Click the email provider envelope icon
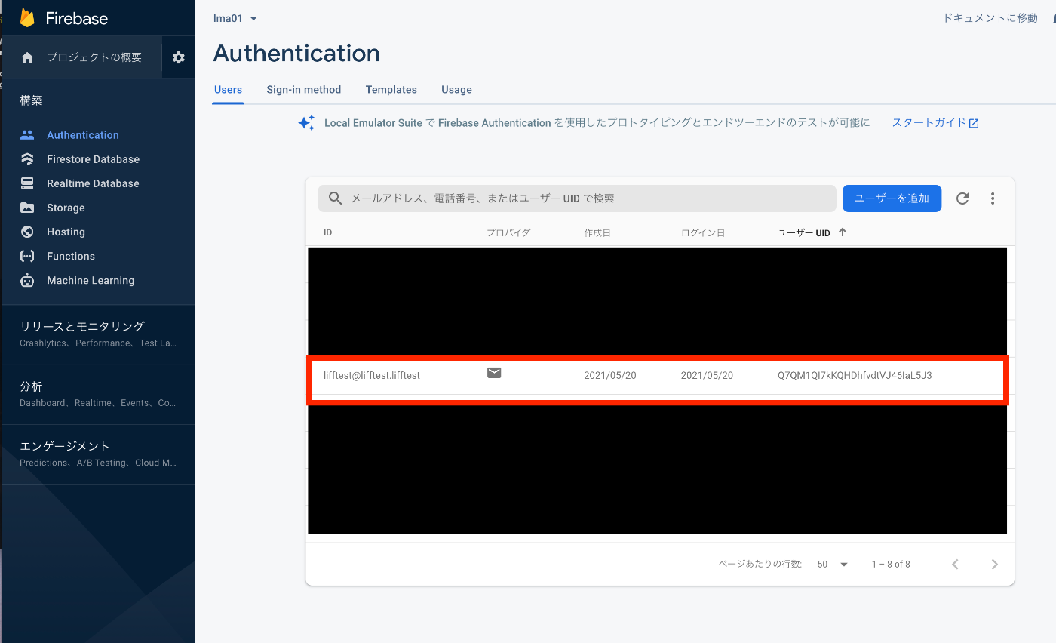Viewport: 1056px width, 643px height. [494, 372]
